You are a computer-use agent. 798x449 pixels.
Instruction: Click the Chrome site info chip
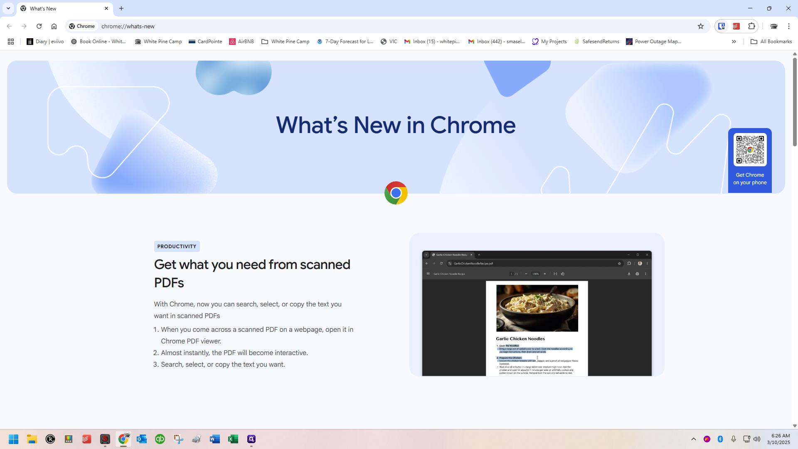82,26
